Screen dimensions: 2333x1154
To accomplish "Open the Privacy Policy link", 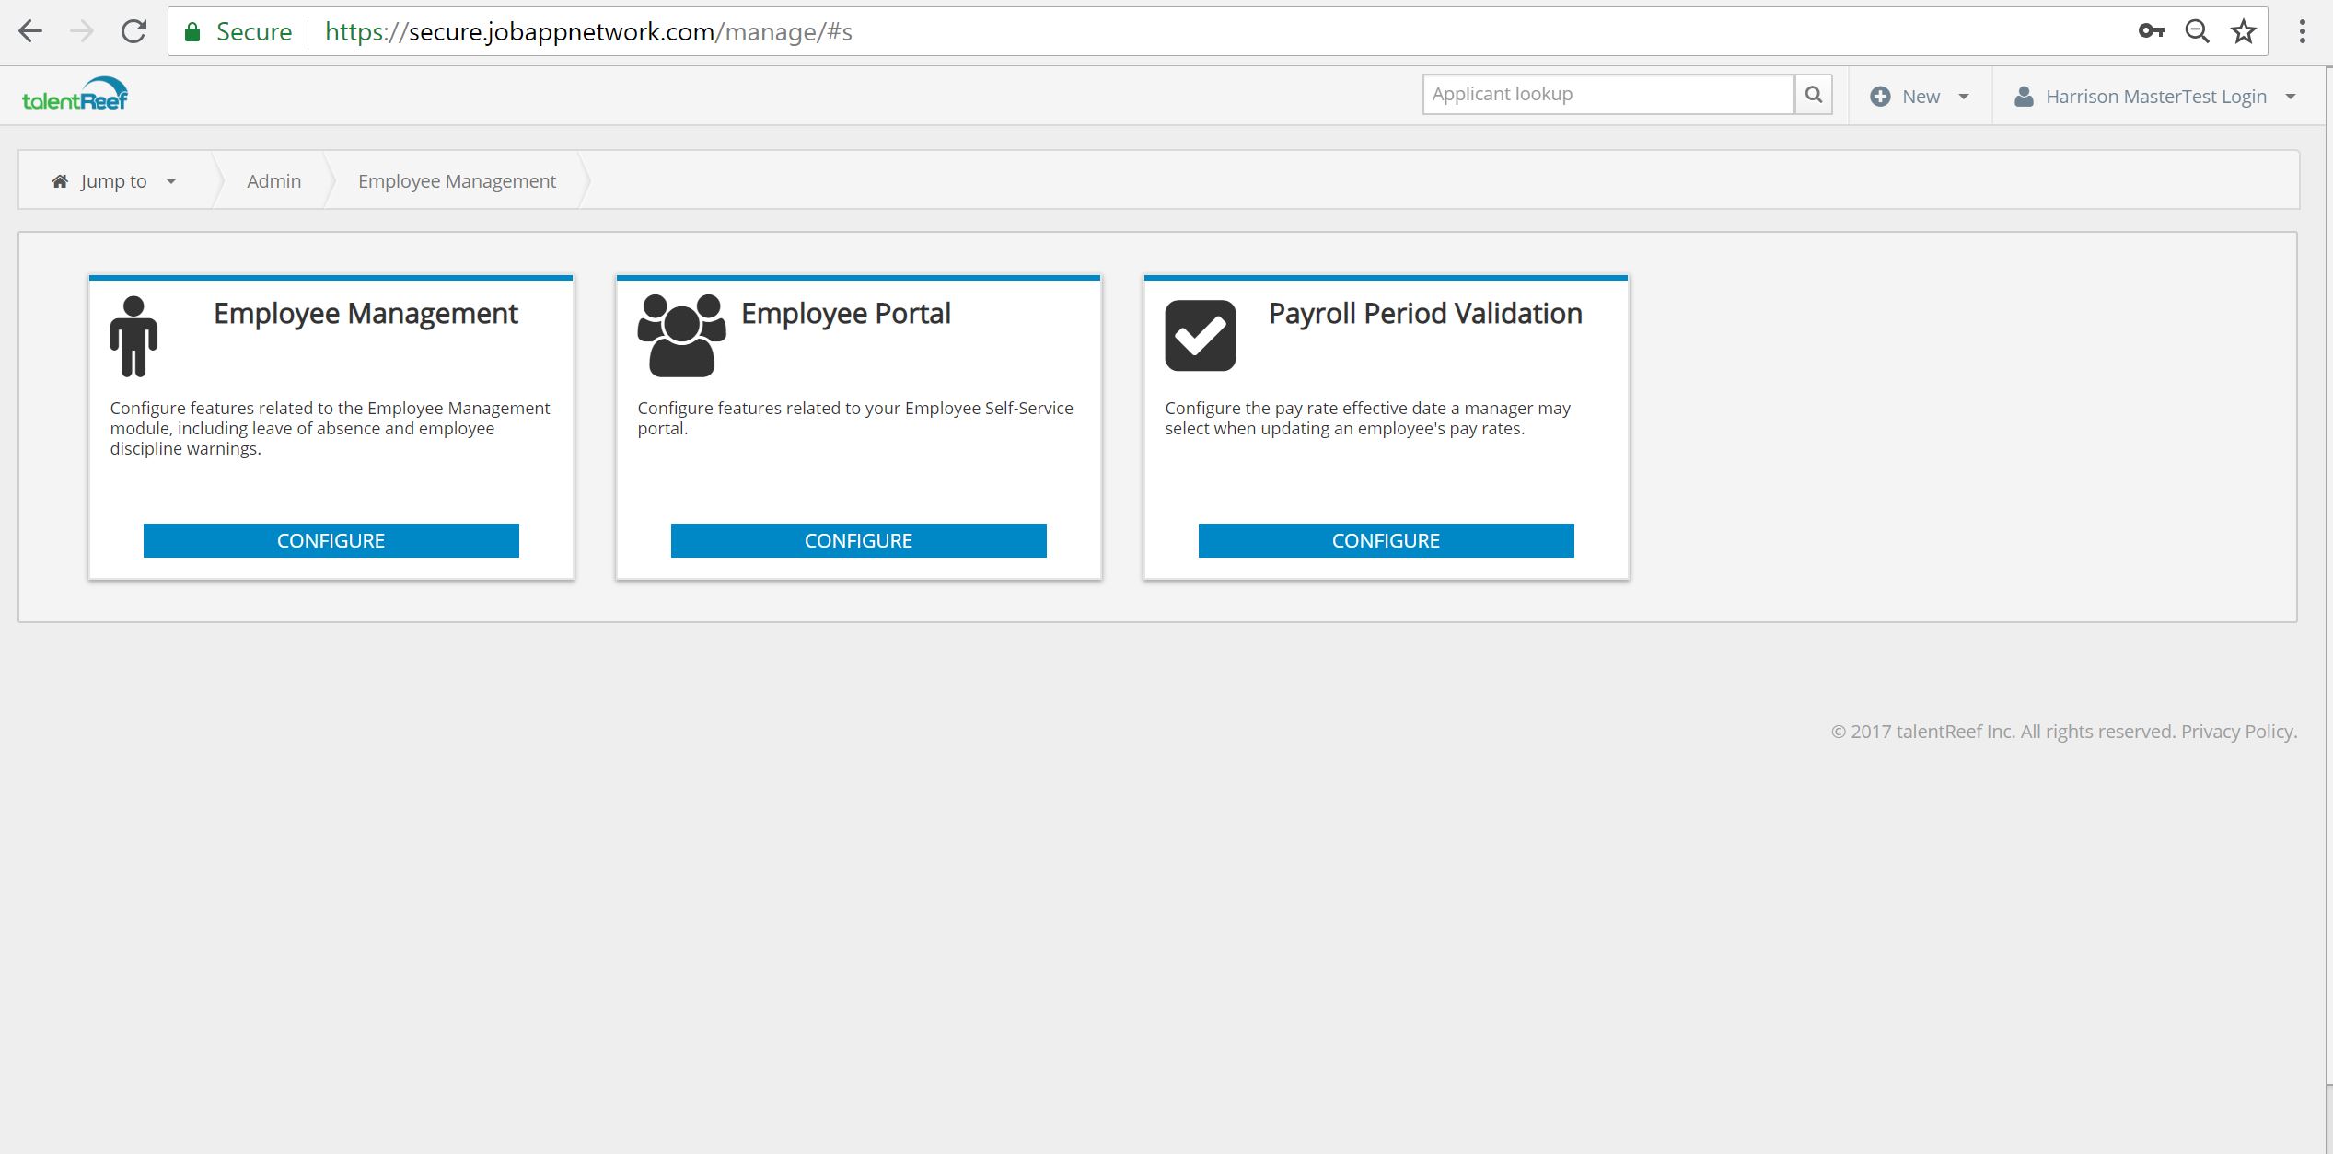I will tap(2236, 731).
